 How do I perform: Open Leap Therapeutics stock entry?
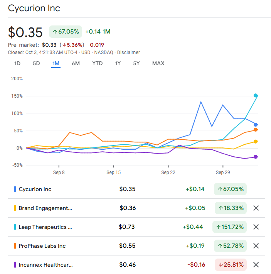pyautogui.click(x=45, y=227)
